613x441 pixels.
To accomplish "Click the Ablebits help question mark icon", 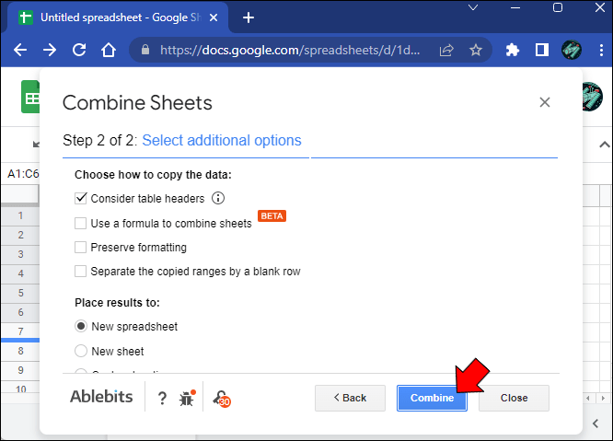I will coord(162,398).
